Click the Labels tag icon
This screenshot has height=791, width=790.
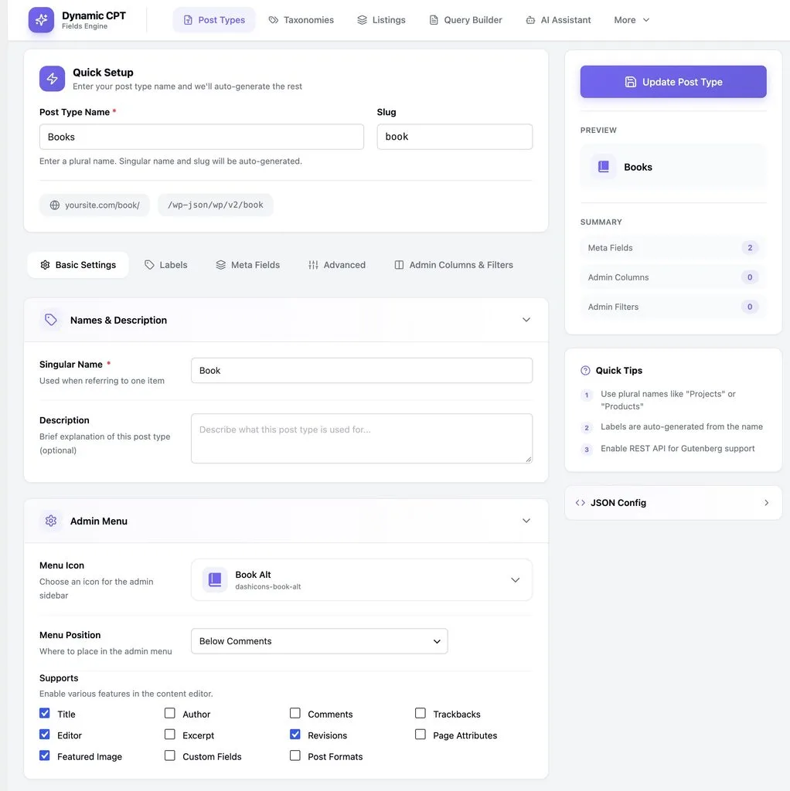point(149,265)
